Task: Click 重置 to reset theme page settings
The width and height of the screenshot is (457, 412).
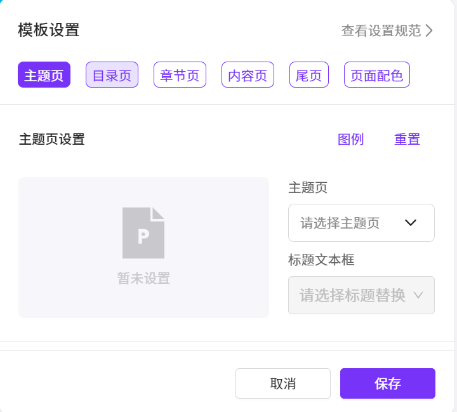Action: 407,139
